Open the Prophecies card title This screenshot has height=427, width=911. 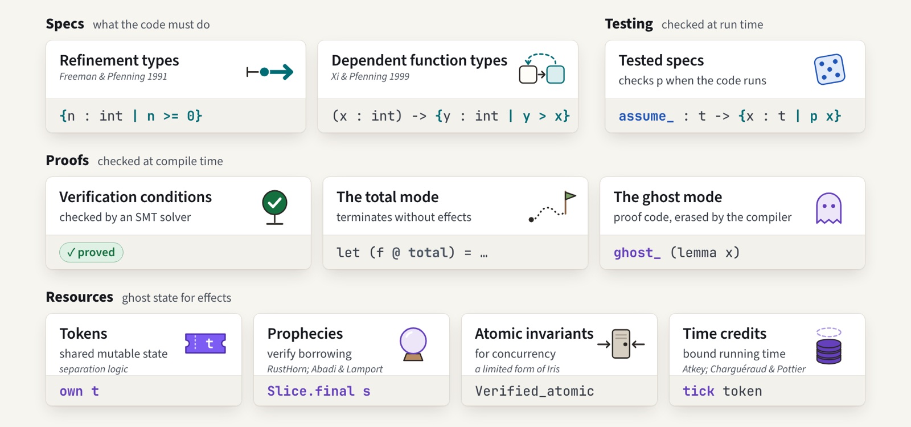click(305, 334)
